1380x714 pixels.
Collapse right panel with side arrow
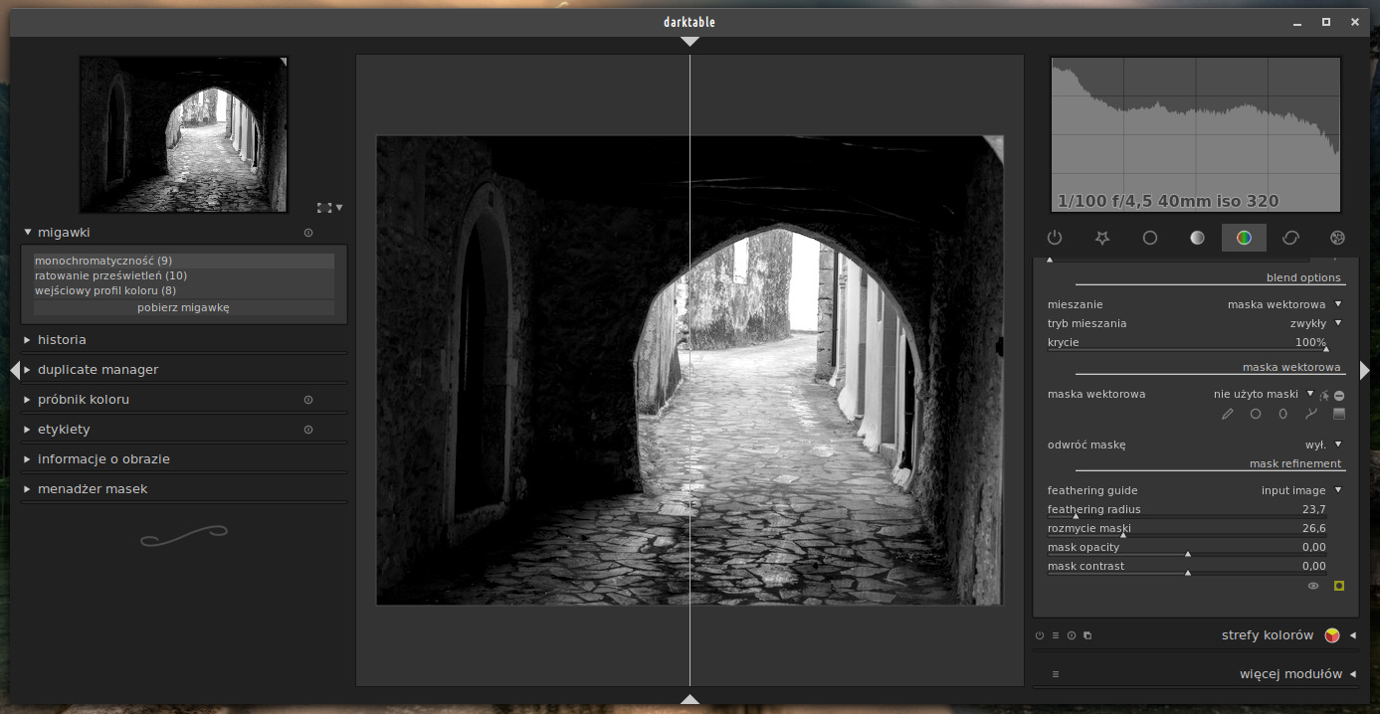point(1364,370)
